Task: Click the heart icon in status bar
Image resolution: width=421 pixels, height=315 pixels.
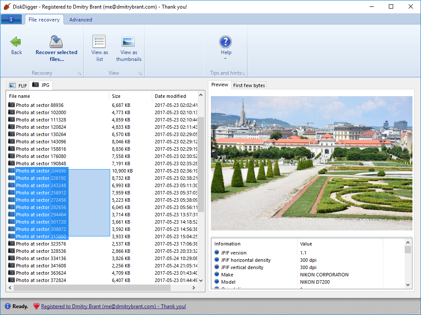Action: pos(36,306)
